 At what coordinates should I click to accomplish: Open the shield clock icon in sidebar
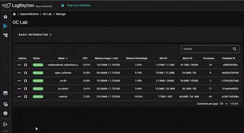tap(5, 104)
